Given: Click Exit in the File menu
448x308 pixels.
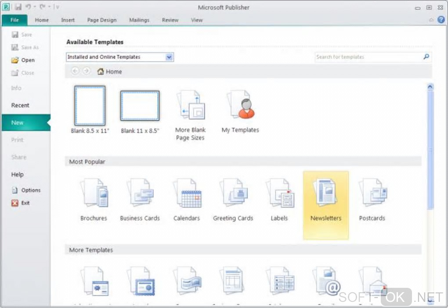Looking at the screenshot, I should tap(20, 203).
